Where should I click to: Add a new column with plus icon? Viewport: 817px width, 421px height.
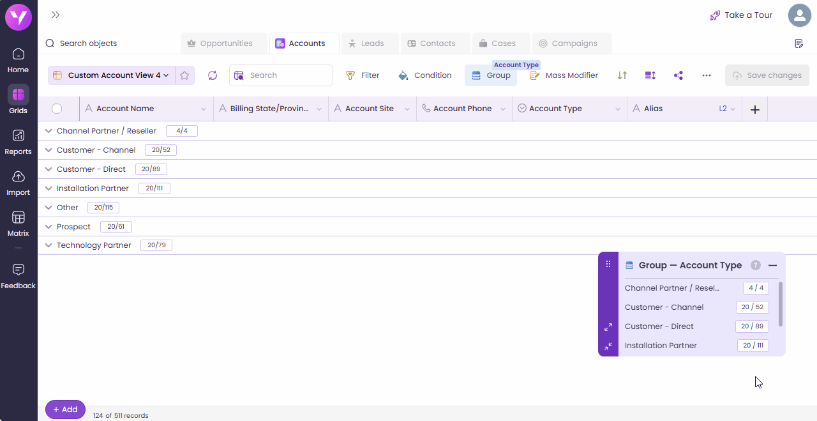(754, 109)
